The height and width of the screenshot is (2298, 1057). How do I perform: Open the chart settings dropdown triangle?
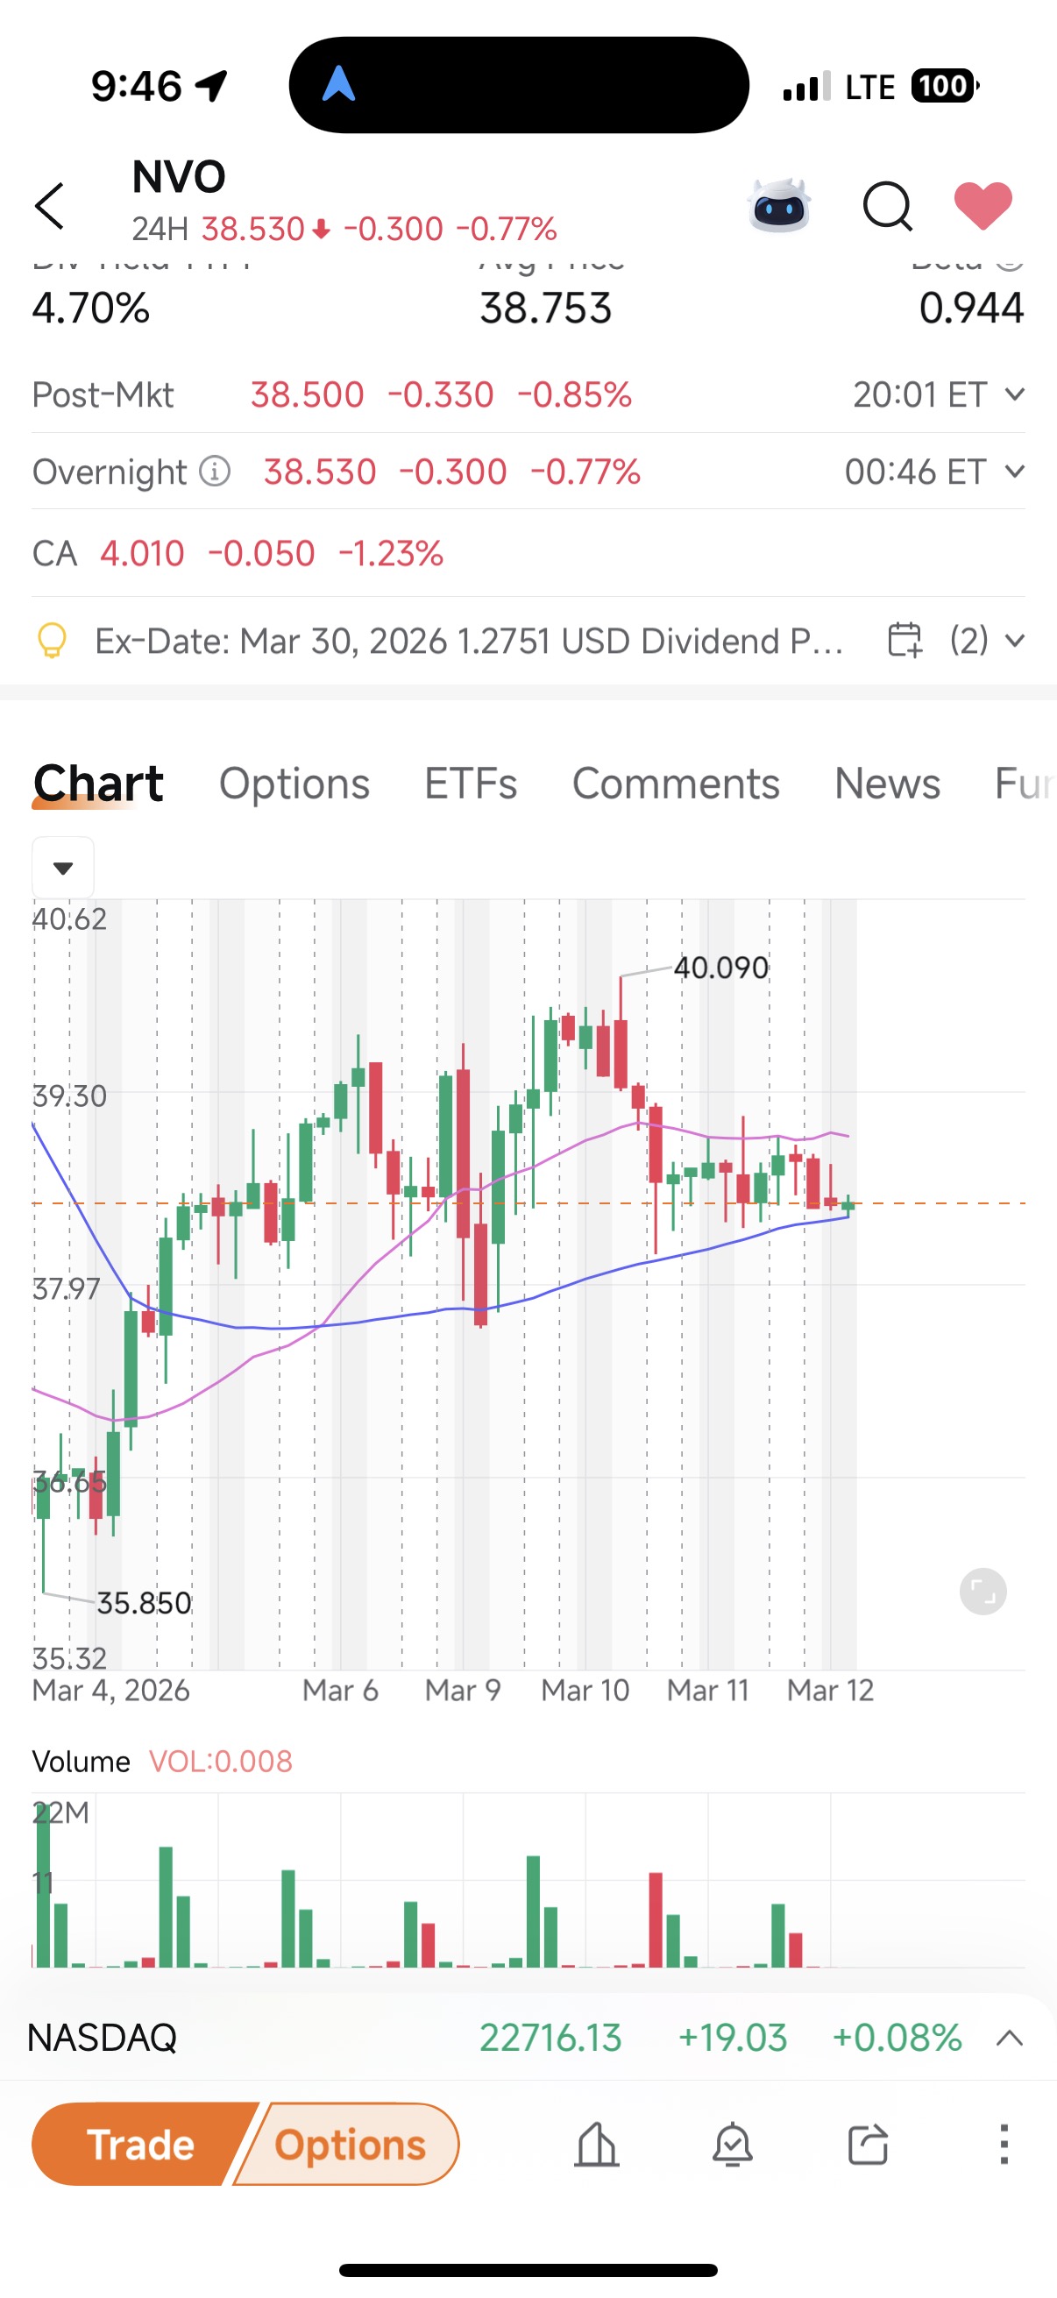pyautogui.click(x=63, y=868)
